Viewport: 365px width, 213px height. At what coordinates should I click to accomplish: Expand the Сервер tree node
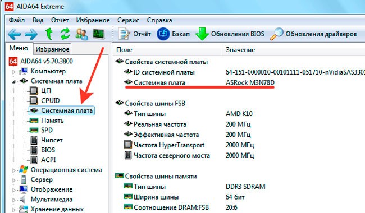tap(13, 180)
